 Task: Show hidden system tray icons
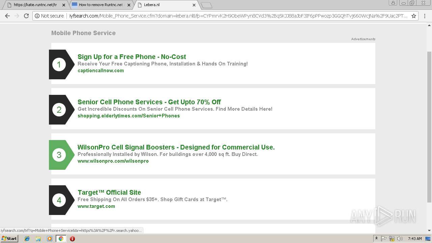(376, 239)
